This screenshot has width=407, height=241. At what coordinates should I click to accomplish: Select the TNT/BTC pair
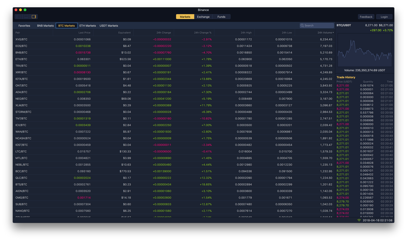pos(174,118)
